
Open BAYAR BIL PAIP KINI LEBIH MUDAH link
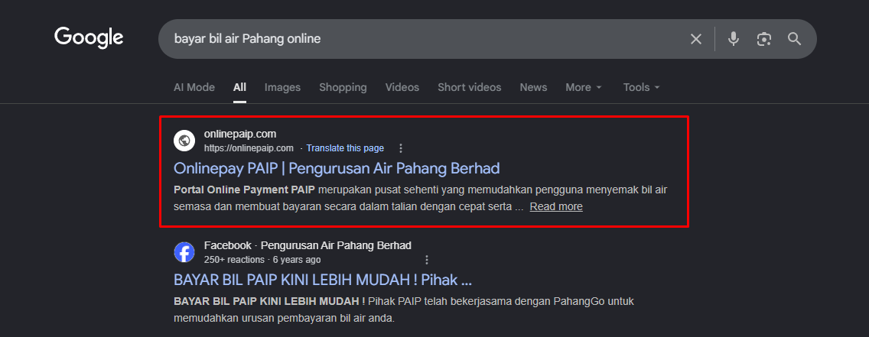tap(323, 280)
